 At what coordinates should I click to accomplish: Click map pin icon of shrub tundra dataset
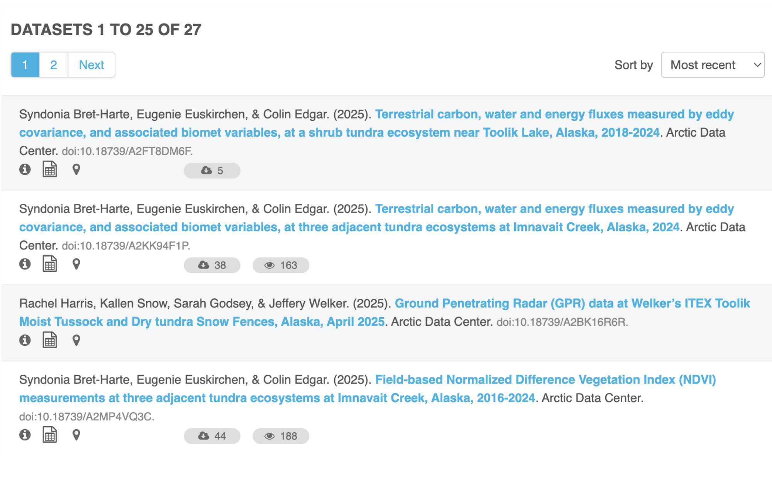[x=76, y=169]
